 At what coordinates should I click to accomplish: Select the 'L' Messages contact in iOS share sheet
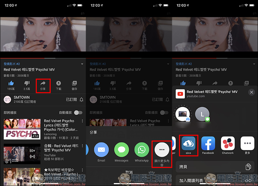click(202, 114)
